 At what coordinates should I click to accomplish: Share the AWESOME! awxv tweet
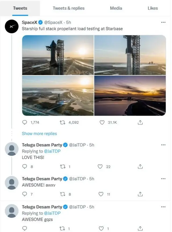pyautogui.click(x=140, y=194)
